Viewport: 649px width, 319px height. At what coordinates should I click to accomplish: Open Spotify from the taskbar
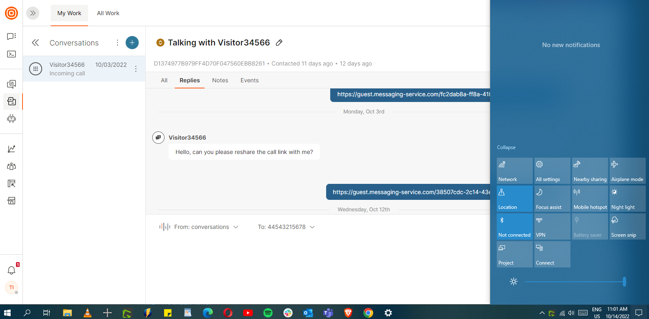(268, 313)
